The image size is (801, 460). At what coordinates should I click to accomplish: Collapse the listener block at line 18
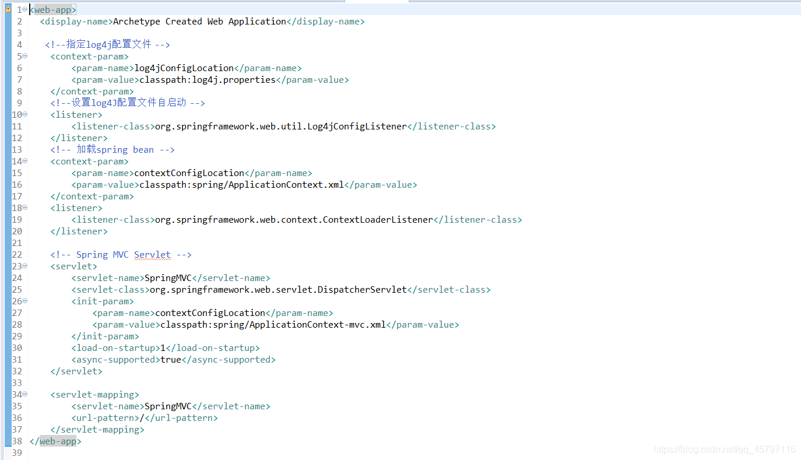[24, 208]
